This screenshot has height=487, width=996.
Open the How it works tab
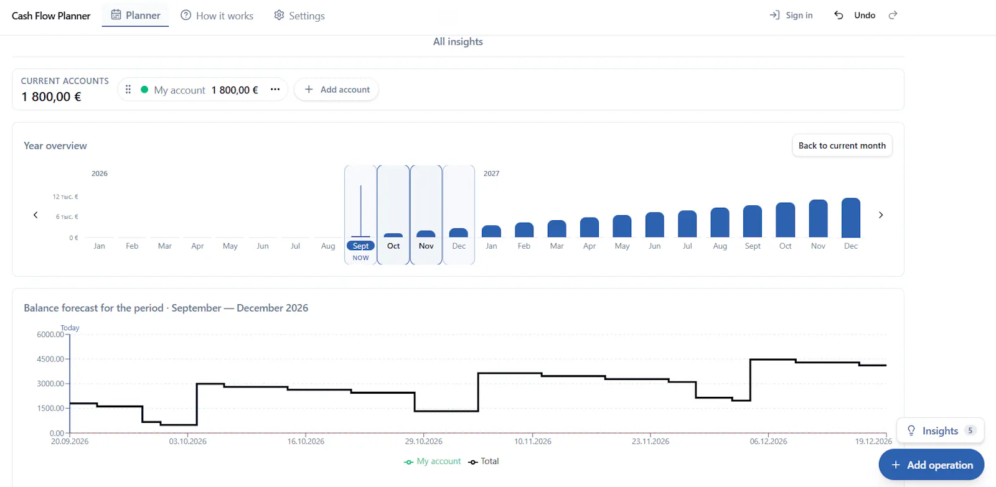click(217, 16)
